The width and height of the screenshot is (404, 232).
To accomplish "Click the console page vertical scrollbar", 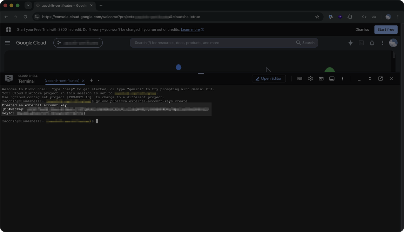I will pyautogui.click(x=394, y=55).
